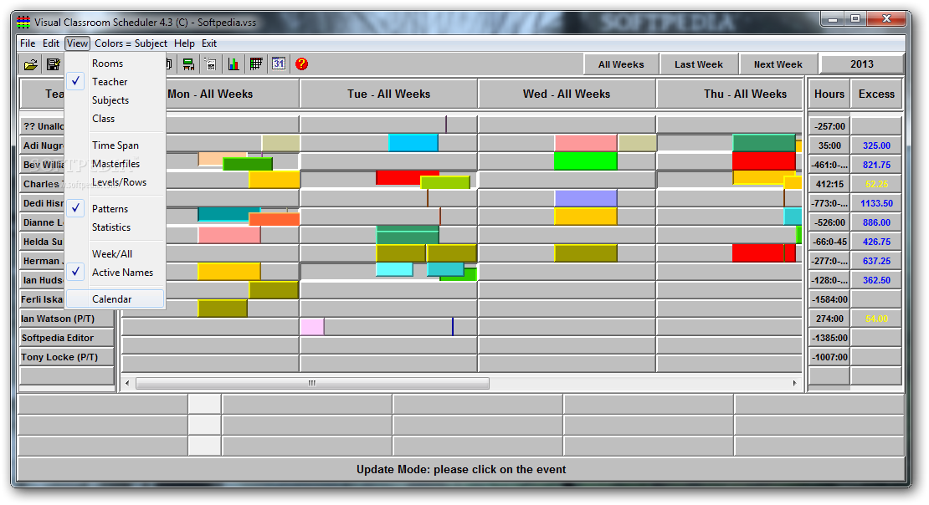Click the document report toolbar icon
This screenshot has width=929, height=505.
(x=211, y=64)
